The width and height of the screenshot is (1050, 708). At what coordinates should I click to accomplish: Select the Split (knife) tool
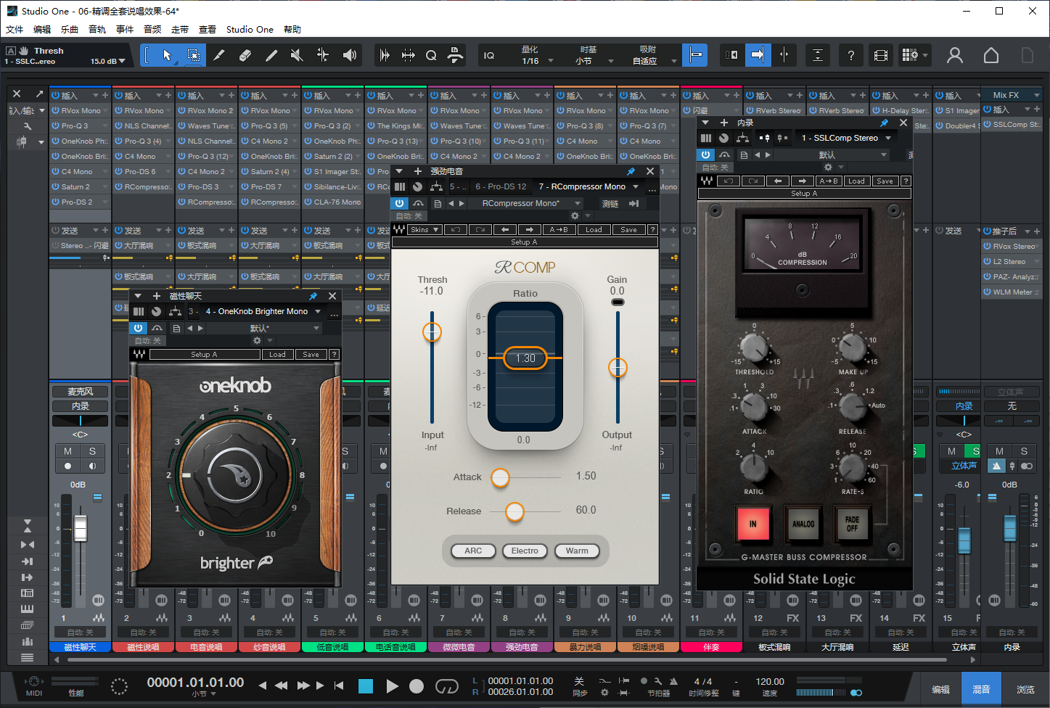click(x=218, y=55)
